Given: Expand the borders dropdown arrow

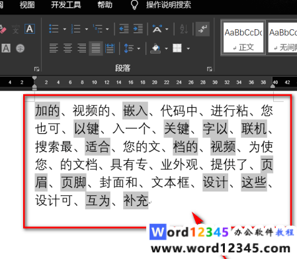Looking at the screenshot, I should click(x=188, y=48).
